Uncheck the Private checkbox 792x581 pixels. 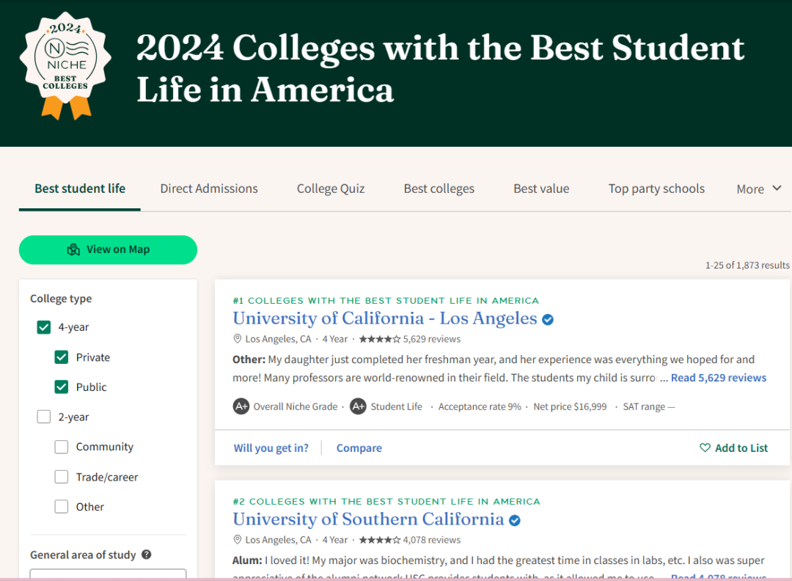(x=62, y=357)
